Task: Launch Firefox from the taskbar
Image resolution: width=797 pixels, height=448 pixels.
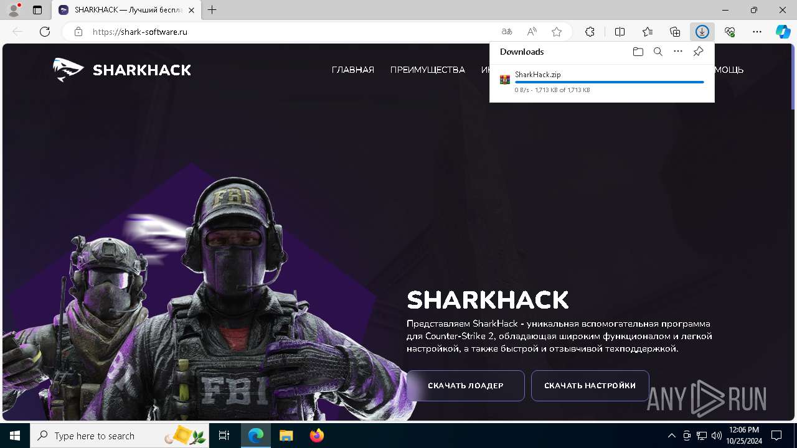Action: click(x=317, y=436)
